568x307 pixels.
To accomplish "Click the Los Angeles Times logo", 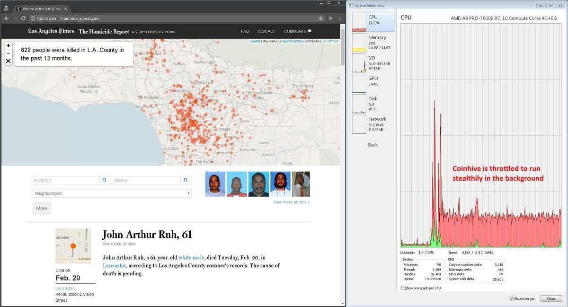I will coord(51,31).
